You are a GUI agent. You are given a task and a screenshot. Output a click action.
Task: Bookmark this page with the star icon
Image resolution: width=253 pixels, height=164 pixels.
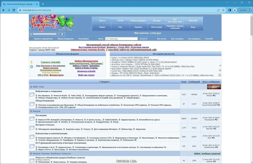coord(223,10)
